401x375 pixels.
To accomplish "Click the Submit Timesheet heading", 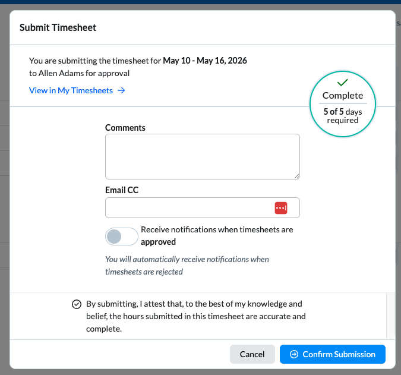I will point(58,27).
